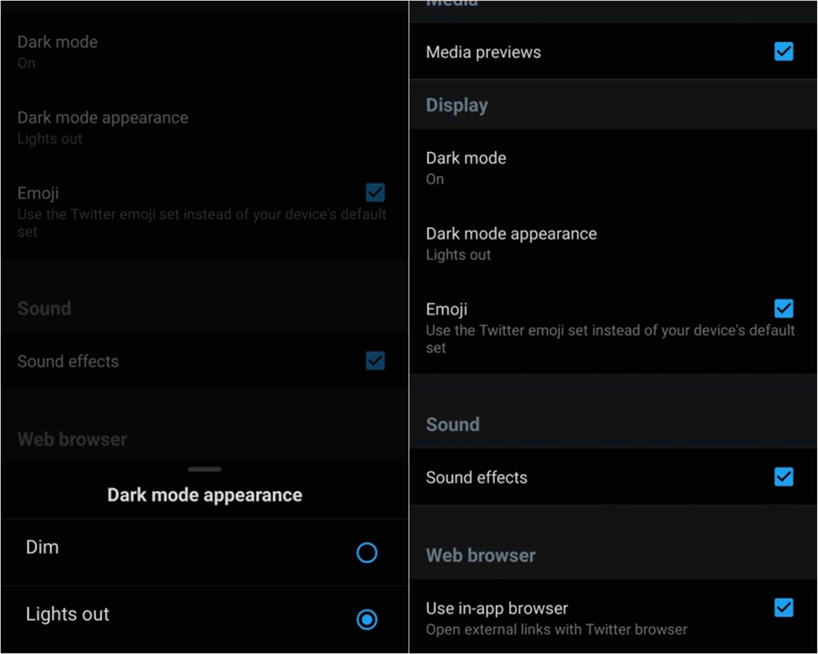Tap the bottom sheet drag handle
818x654 pixels.
(204, 469)
